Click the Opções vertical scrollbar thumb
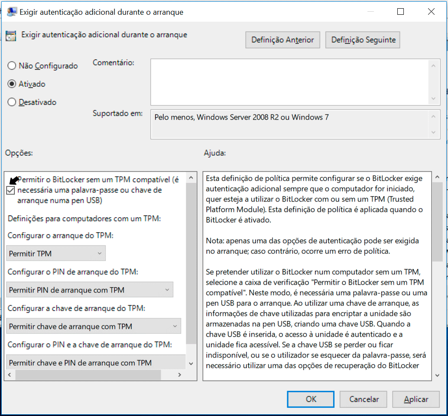This screenshot has height=416, width=448. pyautogui.click(x=191, y=263)
